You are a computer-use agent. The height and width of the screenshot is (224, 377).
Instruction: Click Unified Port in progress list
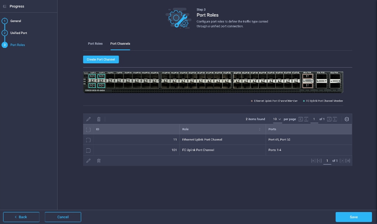click(19, 33)
